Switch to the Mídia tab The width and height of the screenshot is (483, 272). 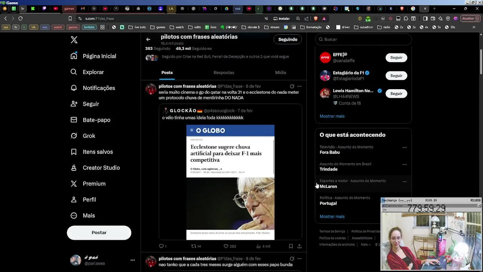280,73
